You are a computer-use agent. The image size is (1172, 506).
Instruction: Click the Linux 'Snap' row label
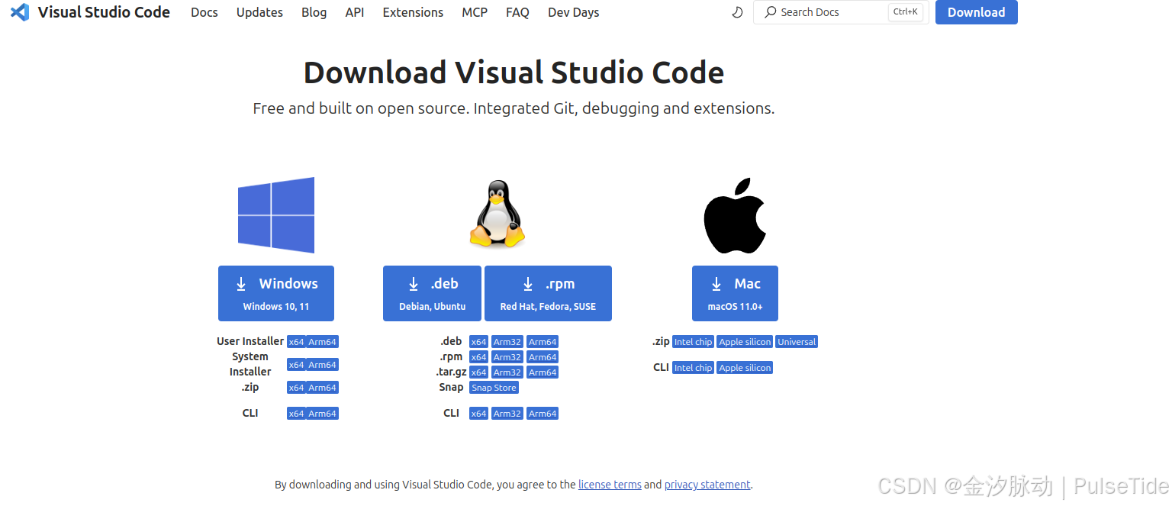(451, 387)
